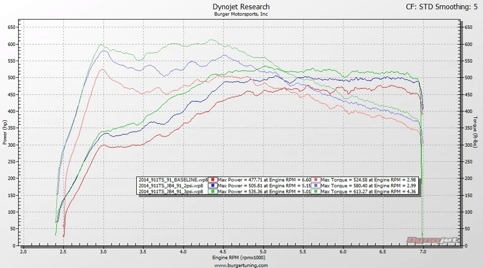This screenshot has height=268, width=483.
Task: Click the 'CF: STD Smoothing: 5' label
Action: click(442, 7)
